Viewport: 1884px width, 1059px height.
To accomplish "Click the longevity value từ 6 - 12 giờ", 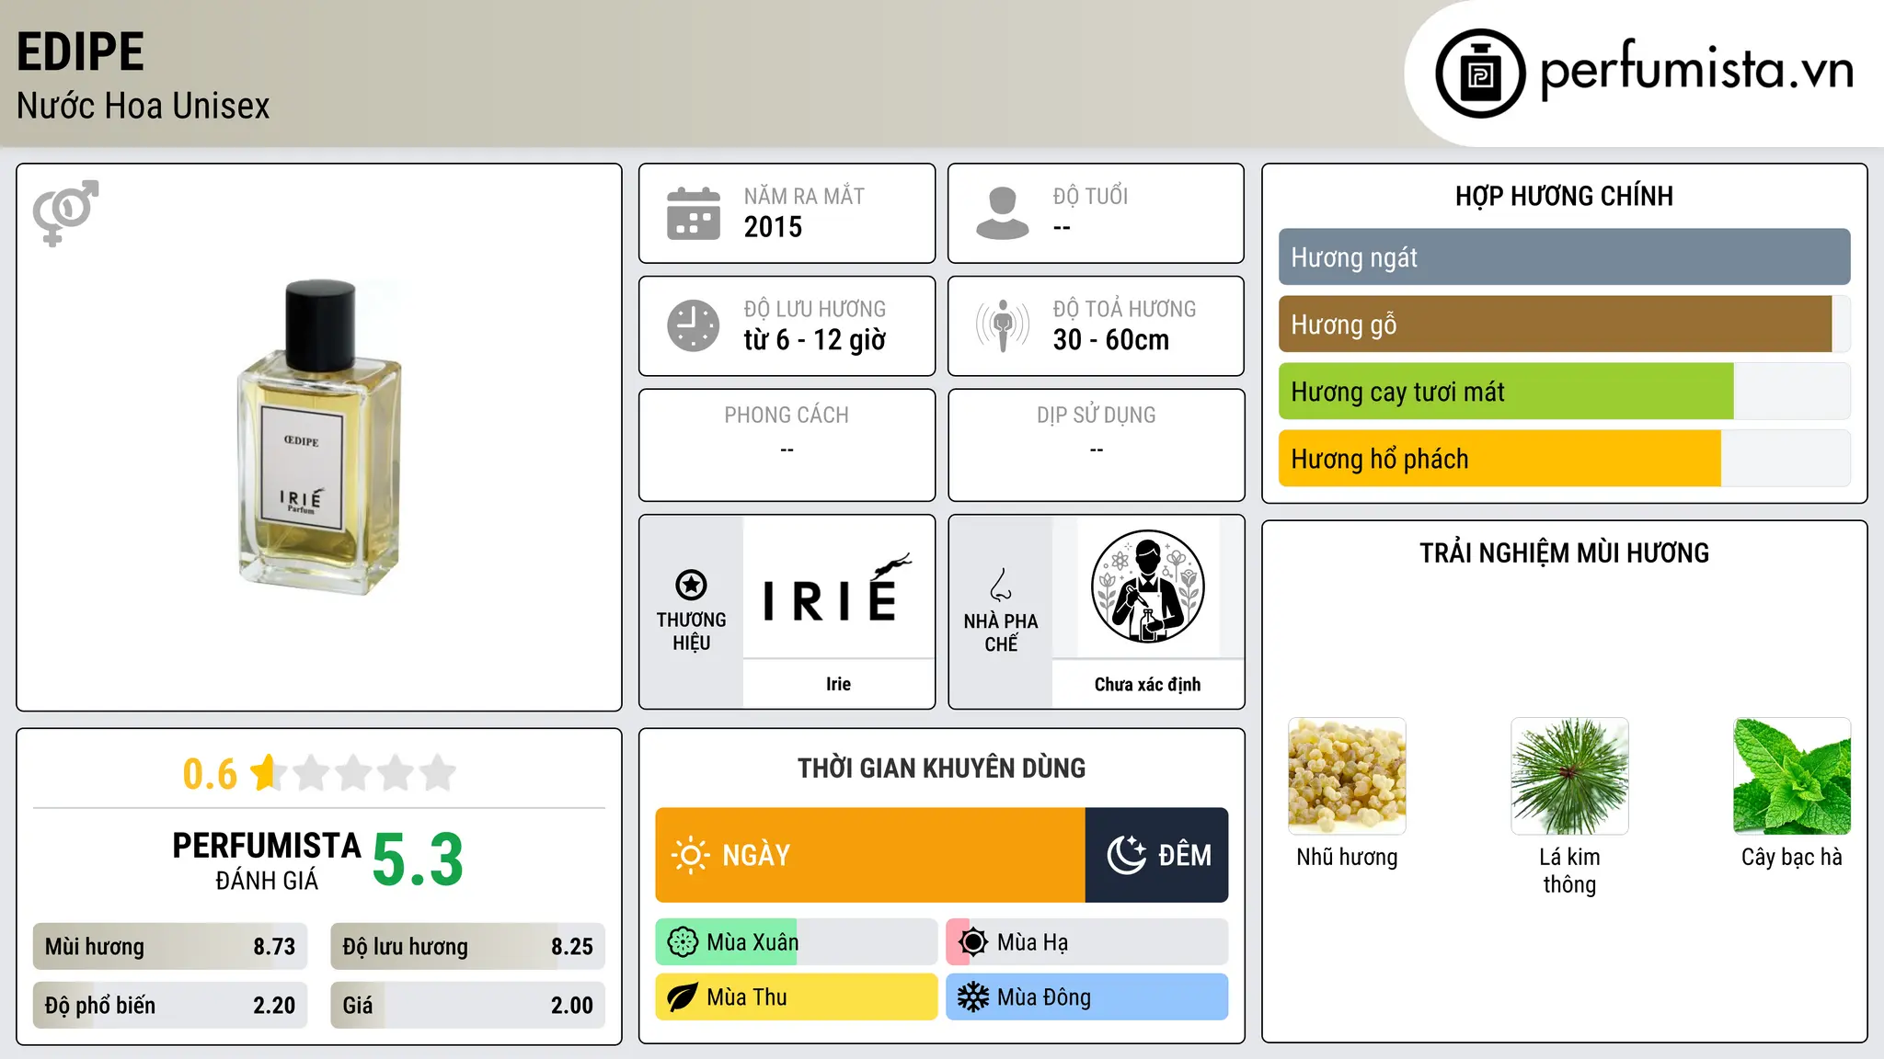I will pyautogui.click(x=814, y=340).
